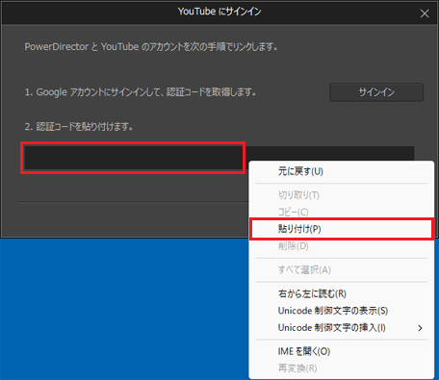The width and height of the screenshot is (439, 380).
Task: Open Unicode 制御文字の挿入(I) submenu
Action: 342,328
